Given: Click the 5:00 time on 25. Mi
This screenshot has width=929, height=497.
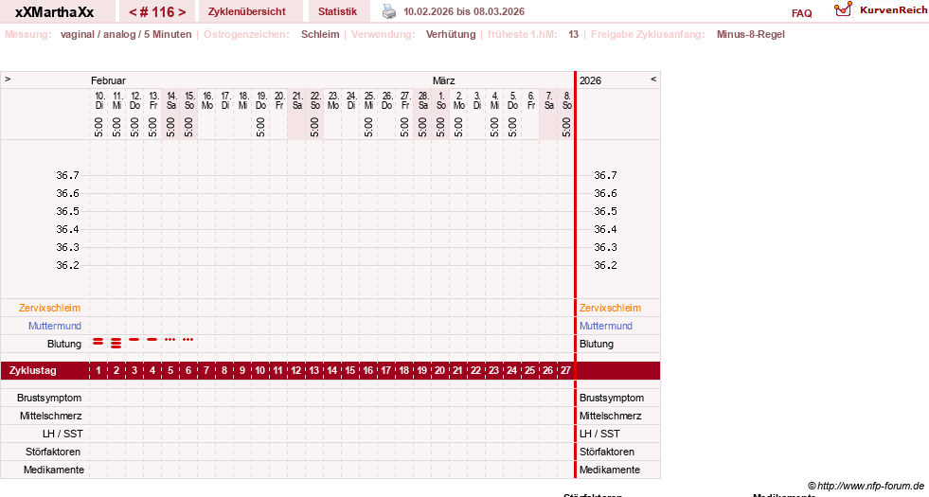Looking at the screenshot, I should (x=368, y=127).
